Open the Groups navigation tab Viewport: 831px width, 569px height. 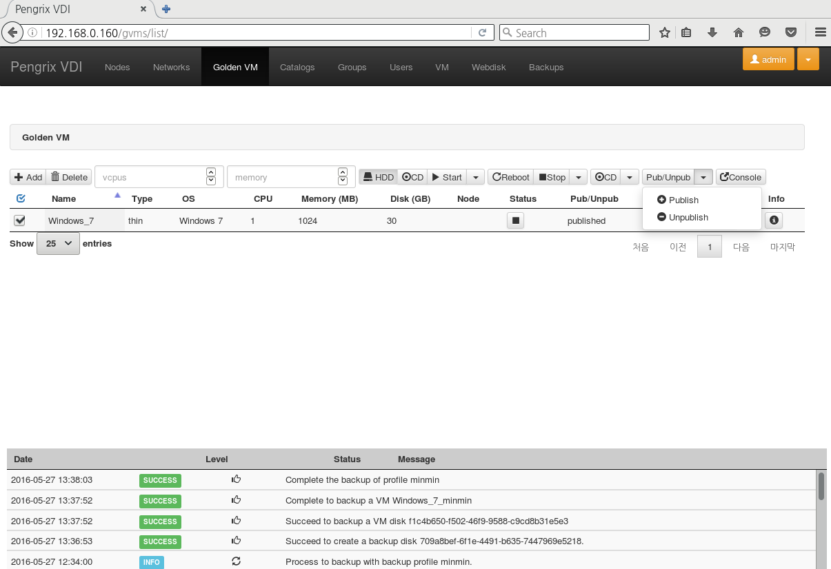pyautogui.click(x=352, y=67)
